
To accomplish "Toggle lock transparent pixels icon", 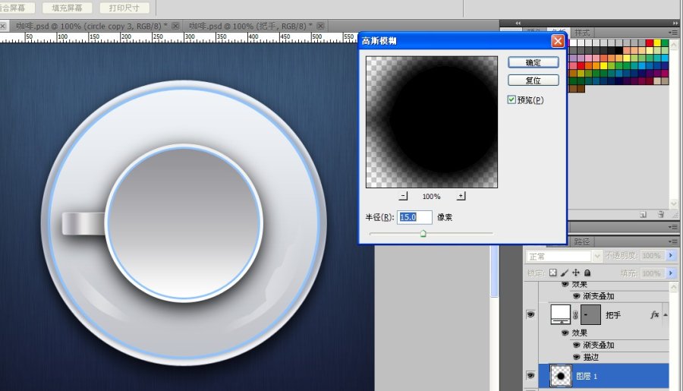I will click(x=552, y=273).
